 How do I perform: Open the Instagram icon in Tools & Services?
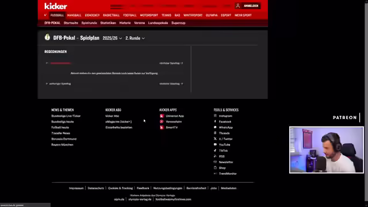tap(215, 116)
